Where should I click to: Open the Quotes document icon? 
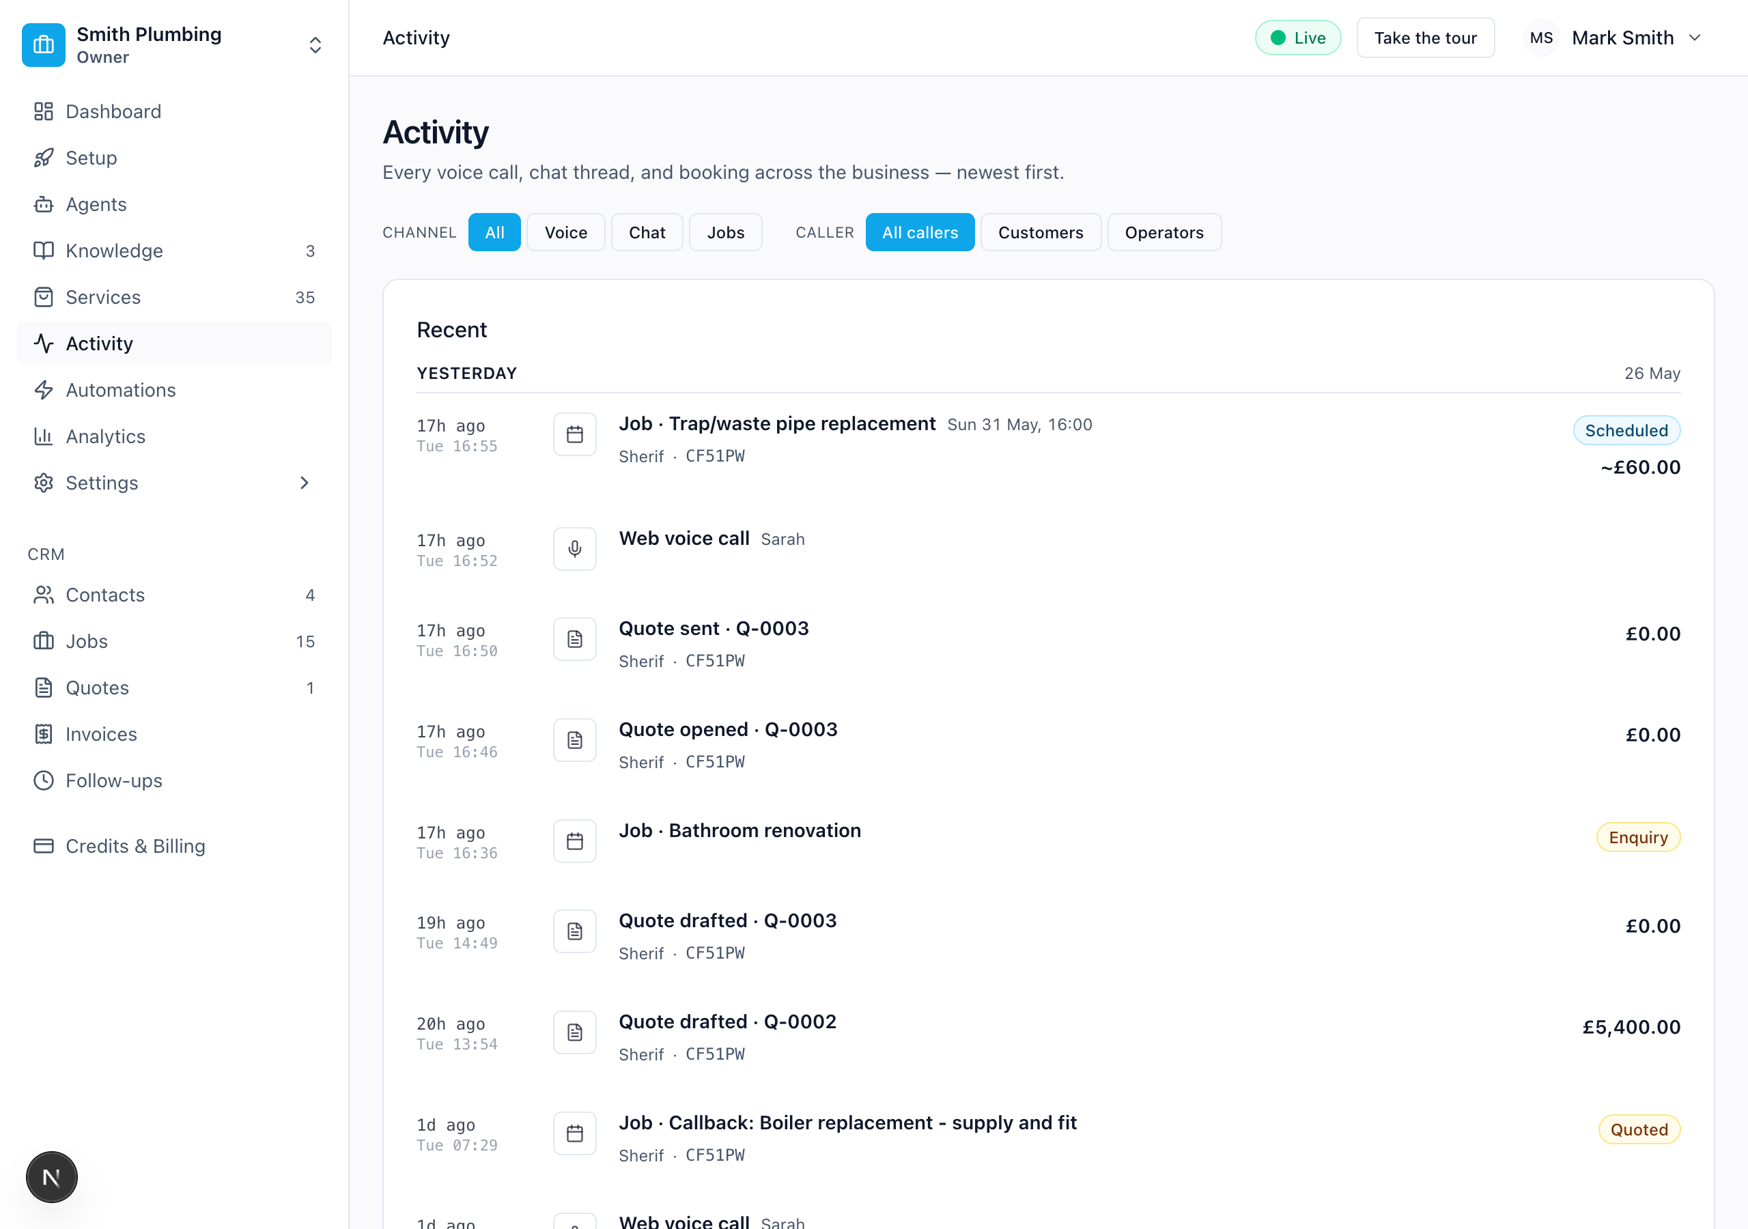point(44,688)
